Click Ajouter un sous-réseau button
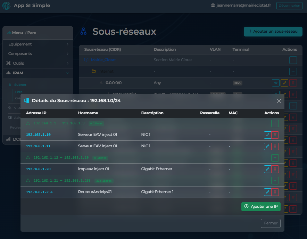 tap(273, 32)
